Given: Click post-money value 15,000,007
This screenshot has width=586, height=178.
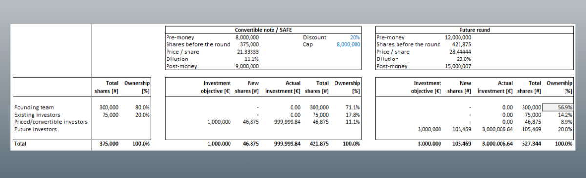Looking at the screenshot, I should coord(458,66).
